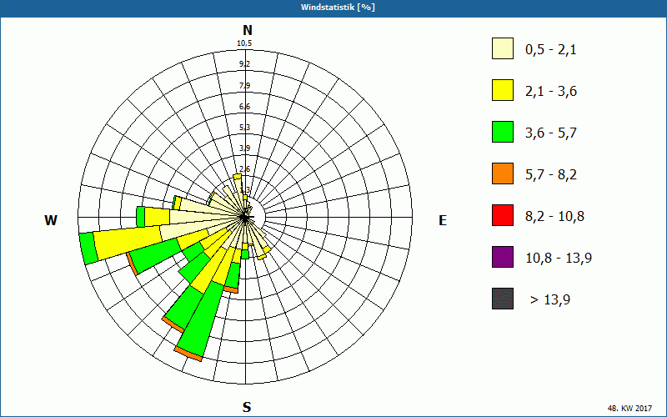Click the '3,9' axis scale value
The height and width of the screenshot is (417, 667).
(244, 148)
